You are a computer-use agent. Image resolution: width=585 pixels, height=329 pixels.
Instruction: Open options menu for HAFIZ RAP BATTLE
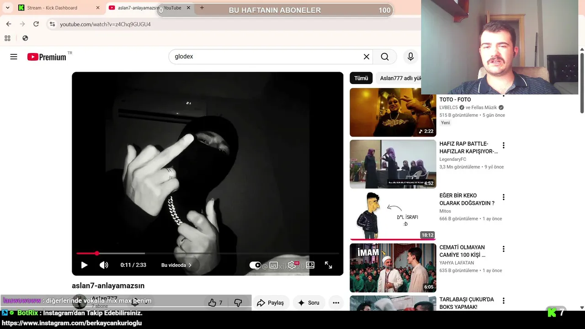tap(504, 145)
